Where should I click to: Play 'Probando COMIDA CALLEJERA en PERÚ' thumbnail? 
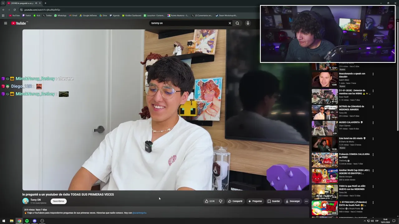[324, 160]
